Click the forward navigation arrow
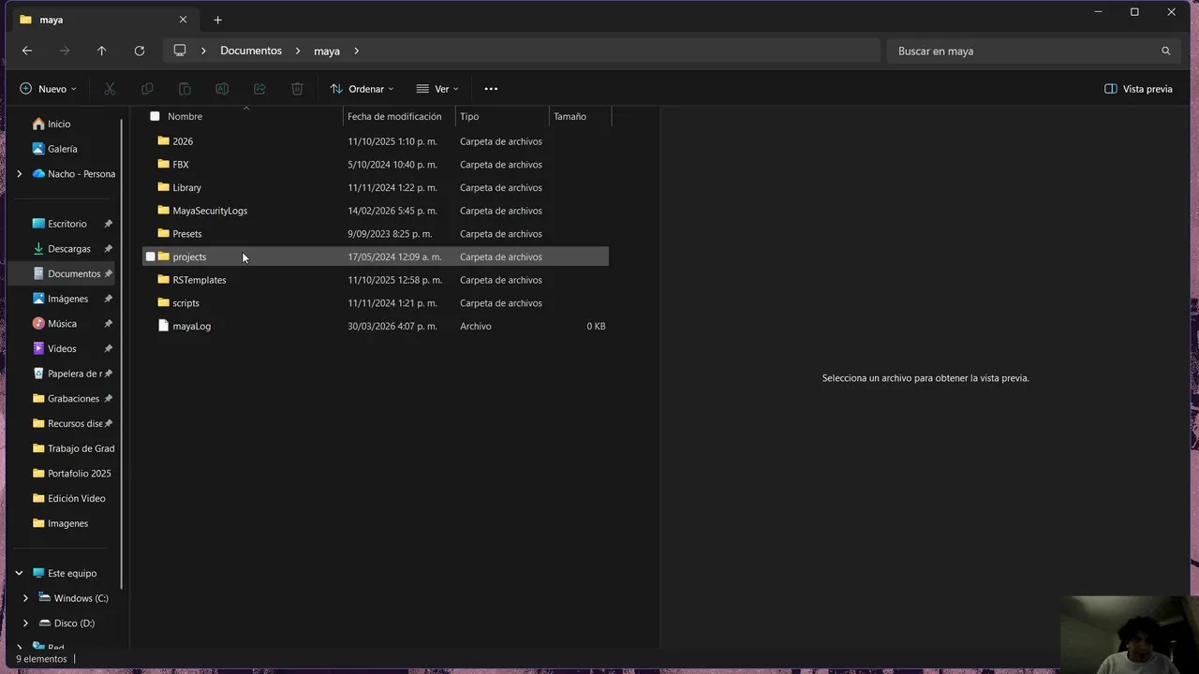 (x=65, y=51)
